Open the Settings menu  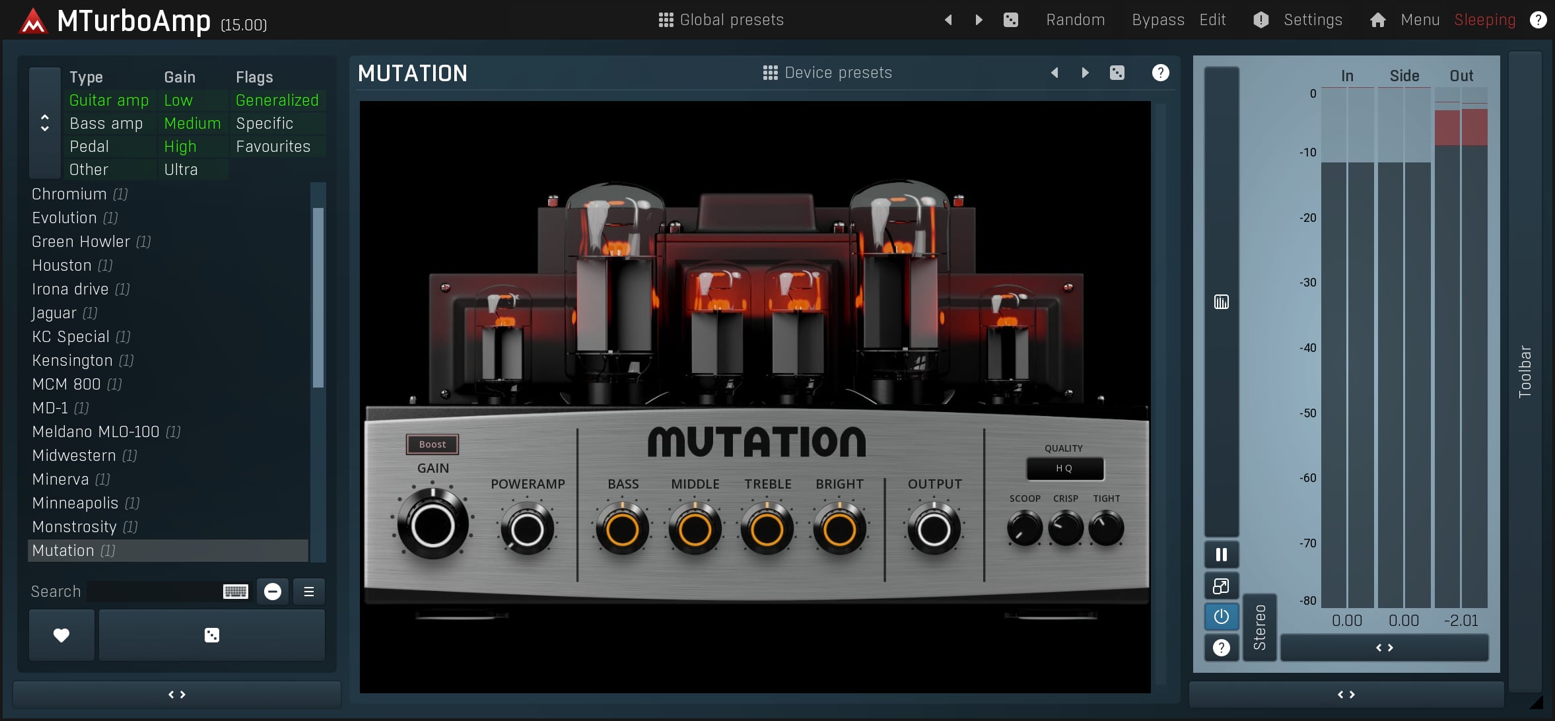1313,19
